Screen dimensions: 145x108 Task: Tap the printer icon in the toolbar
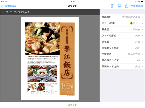click(119, 6)
